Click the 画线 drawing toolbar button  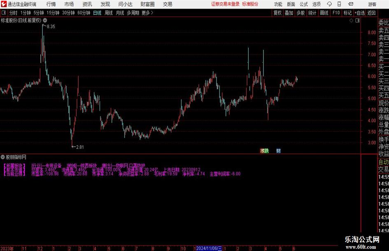[x=324, y=13]
